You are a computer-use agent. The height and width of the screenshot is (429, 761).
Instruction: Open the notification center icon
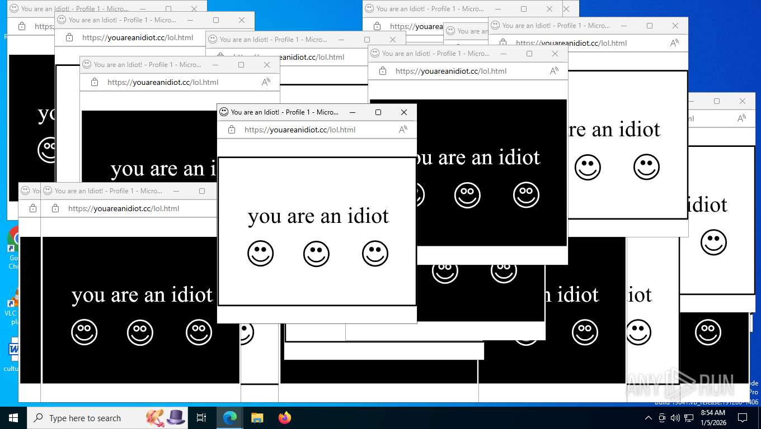(743, 418)
